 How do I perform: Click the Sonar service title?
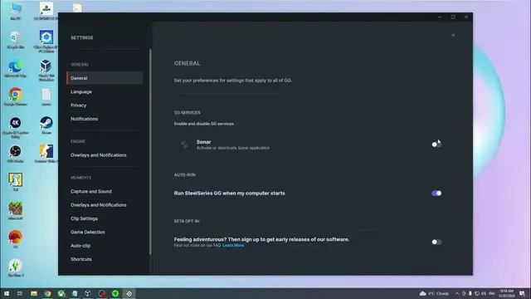[203, 142]
